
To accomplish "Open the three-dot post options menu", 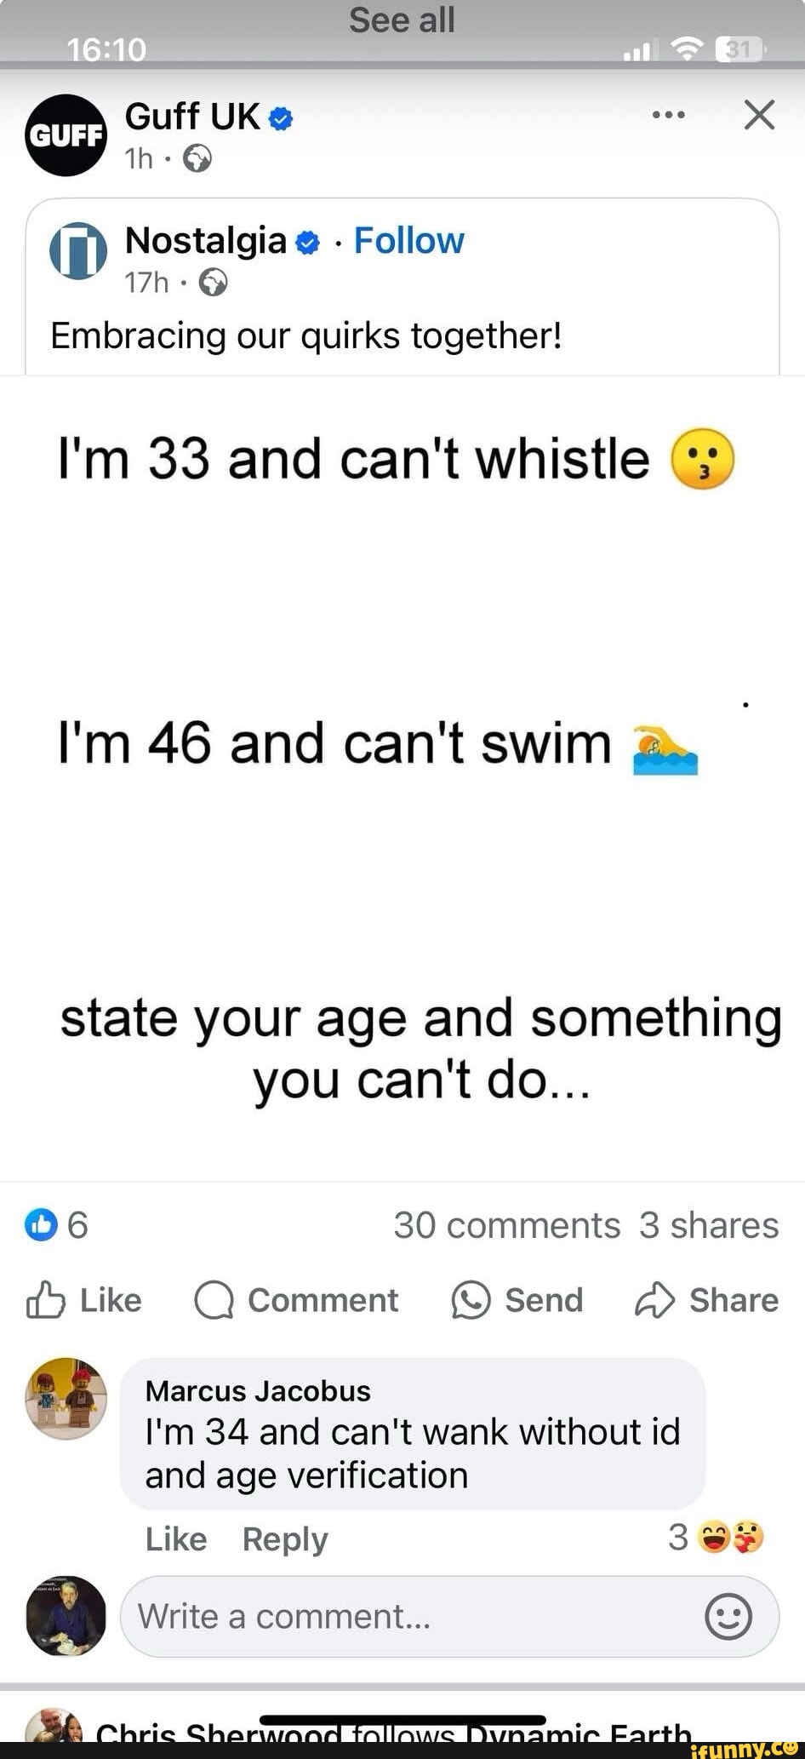I will tap(668, 115).
